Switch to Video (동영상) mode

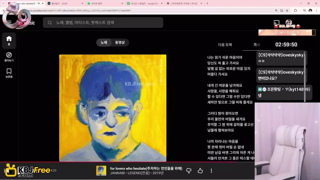(x=120, y=42)
